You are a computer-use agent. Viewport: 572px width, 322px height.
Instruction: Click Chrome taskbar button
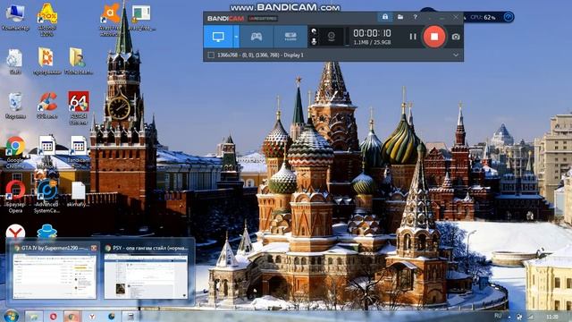click(x=72, y=316)
